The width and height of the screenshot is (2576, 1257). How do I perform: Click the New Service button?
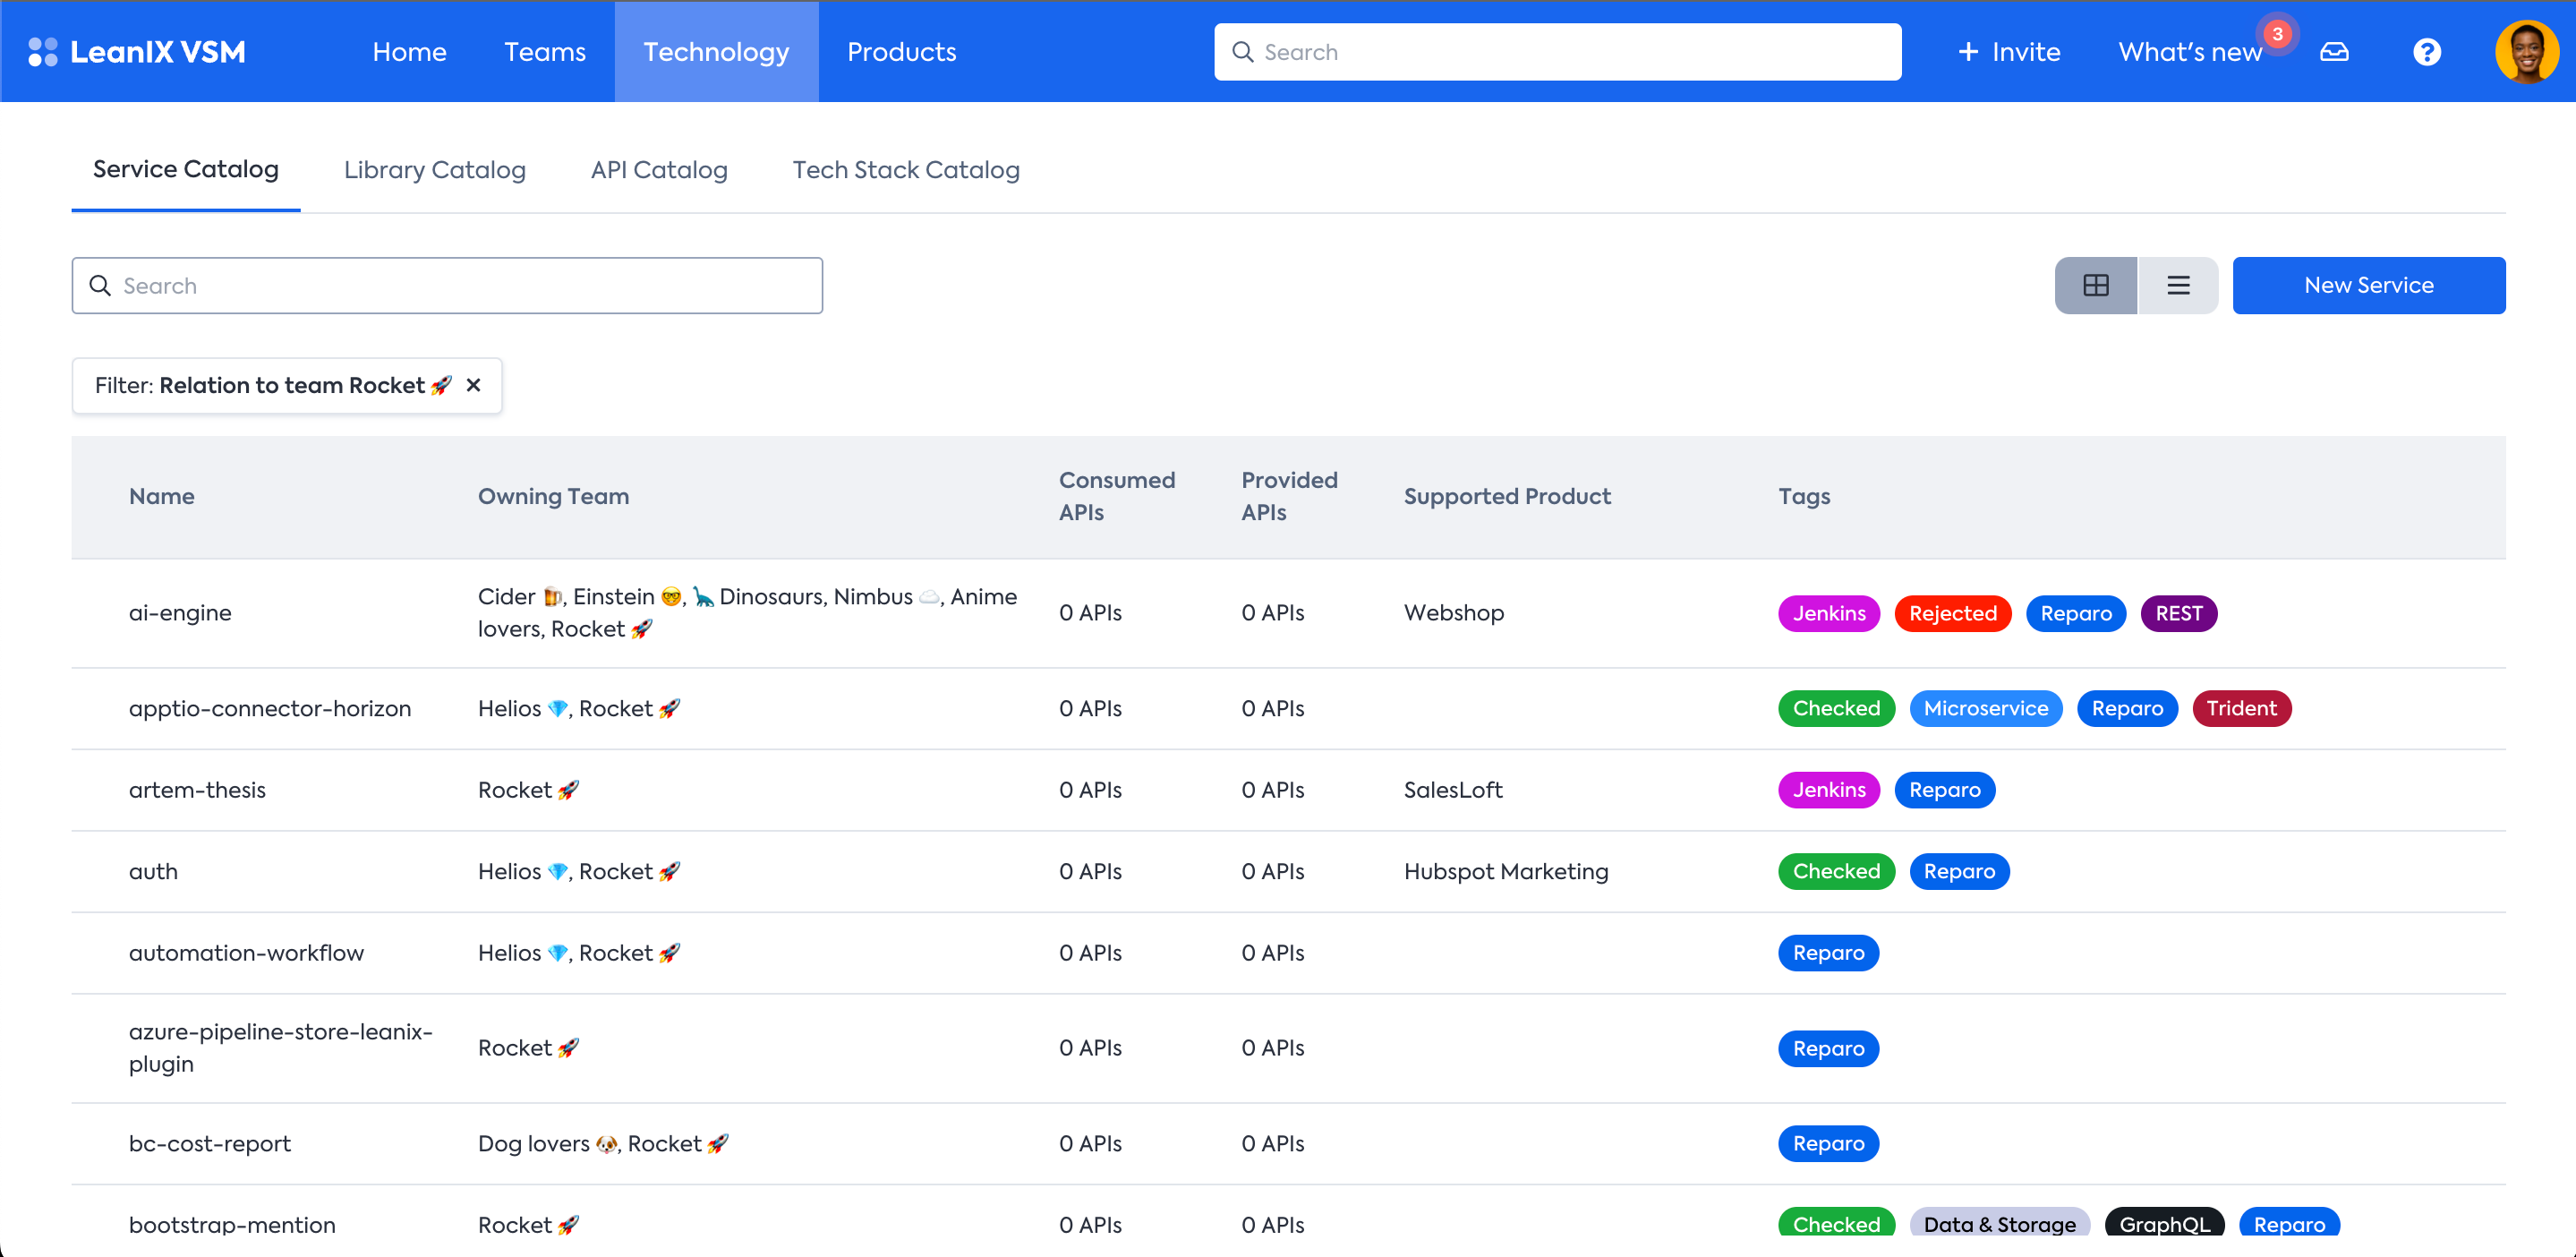click(x=2369, y=286)
